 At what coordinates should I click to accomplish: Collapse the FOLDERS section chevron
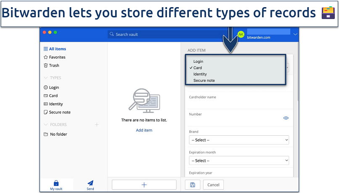pos(46,125)
